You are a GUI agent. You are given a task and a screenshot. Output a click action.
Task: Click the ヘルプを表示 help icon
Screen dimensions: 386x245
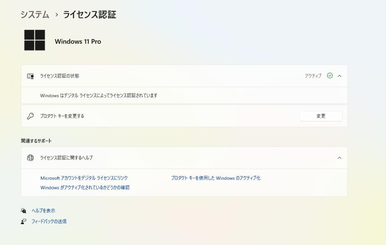[23, 210]
